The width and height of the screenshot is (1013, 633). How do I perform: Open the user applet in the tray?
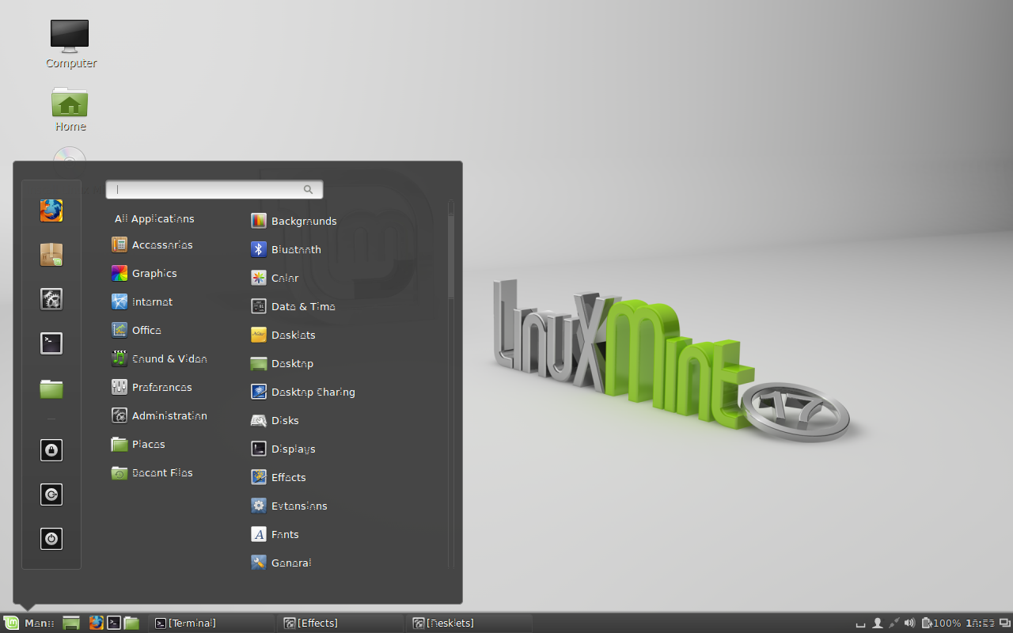pos(878,623)
